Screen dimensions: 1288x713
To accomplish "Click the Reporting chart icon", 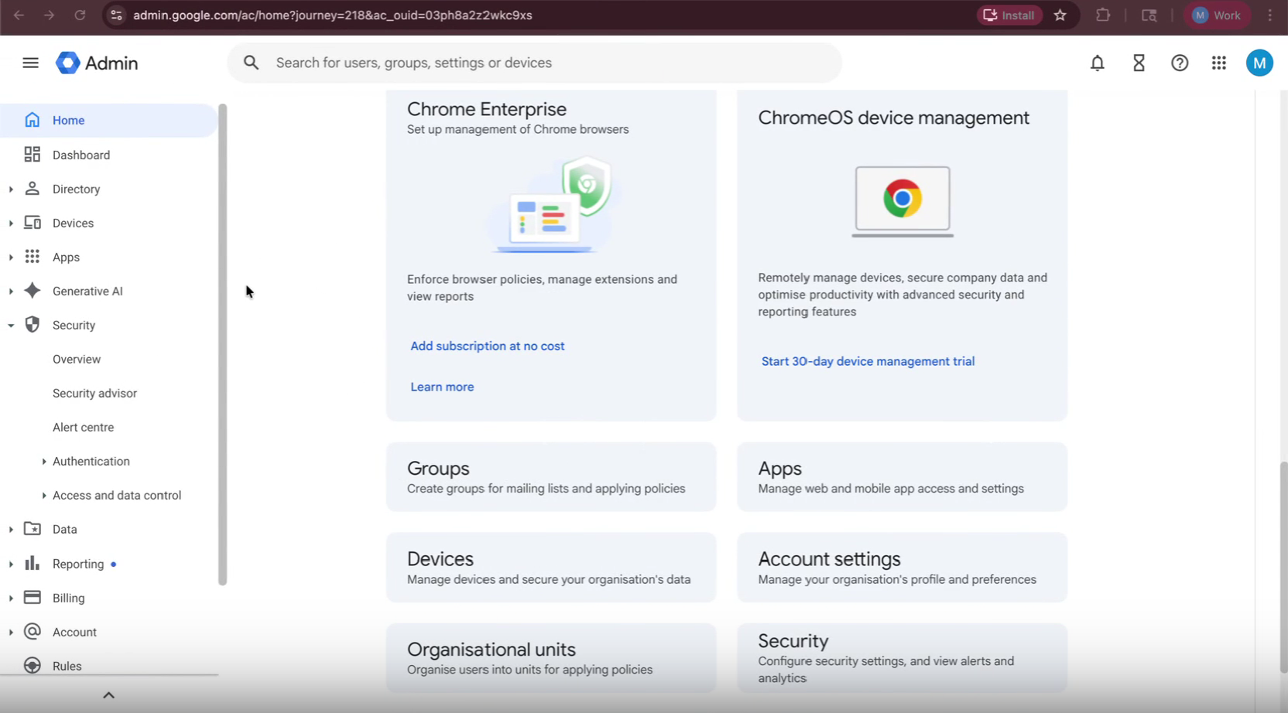I will click(x=32, y=563).
